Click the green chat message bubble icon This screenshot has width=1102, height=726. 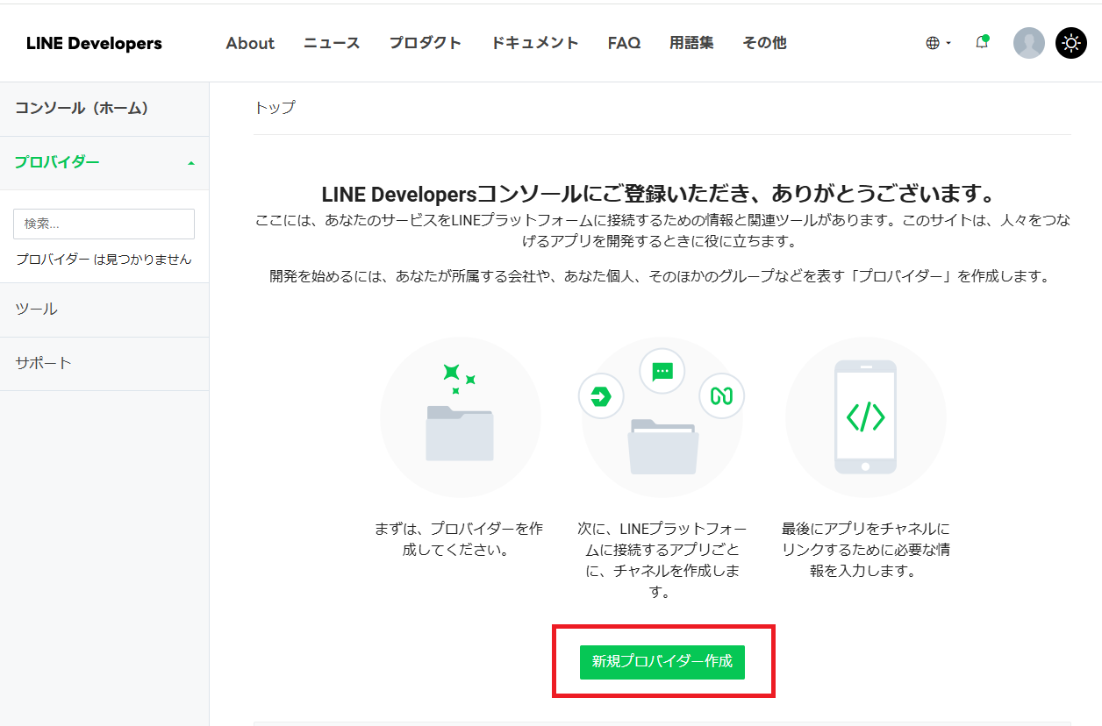662,371
